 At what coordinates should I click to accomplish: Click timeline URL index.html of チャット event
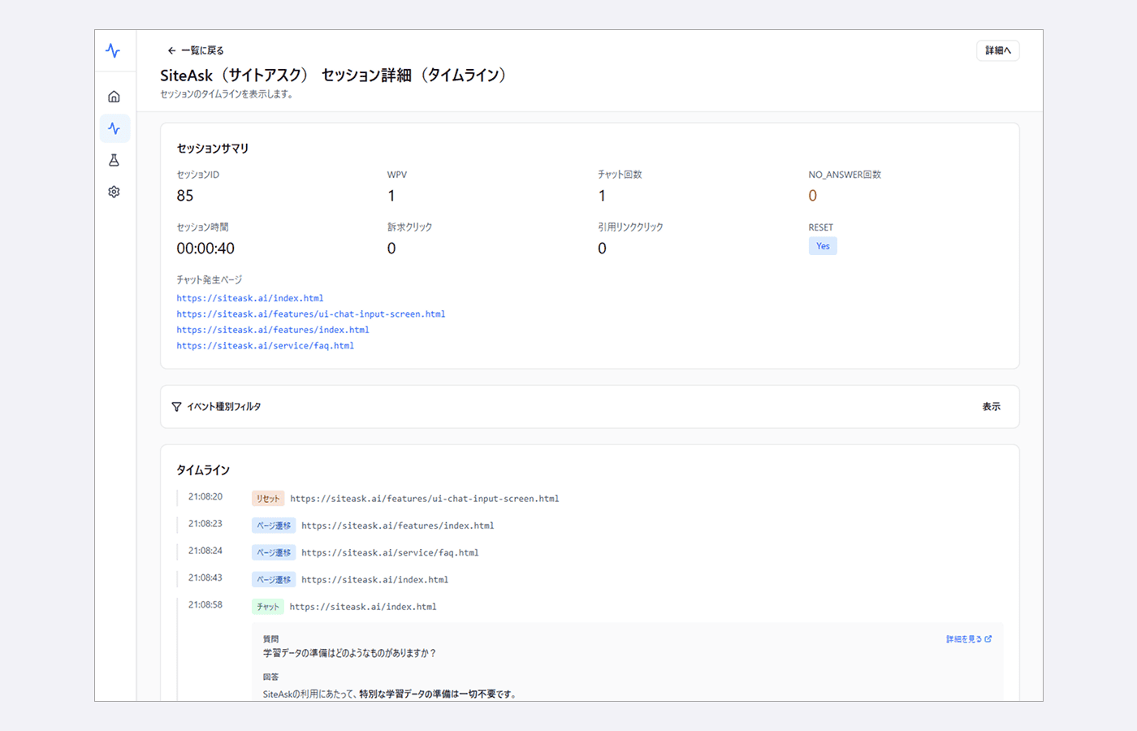363,607
